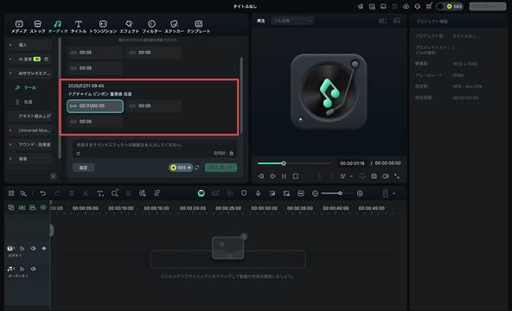512x311 pixels.
Task: Toggle the compare view icon above preview
Action: point(382,21)
